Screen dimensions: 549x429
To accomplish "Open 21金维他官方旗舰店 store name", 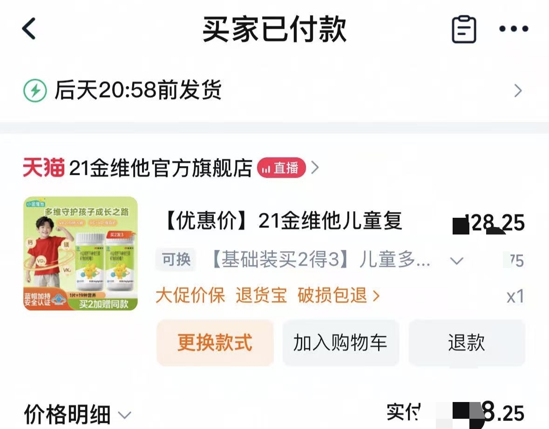I will (161, 168).
